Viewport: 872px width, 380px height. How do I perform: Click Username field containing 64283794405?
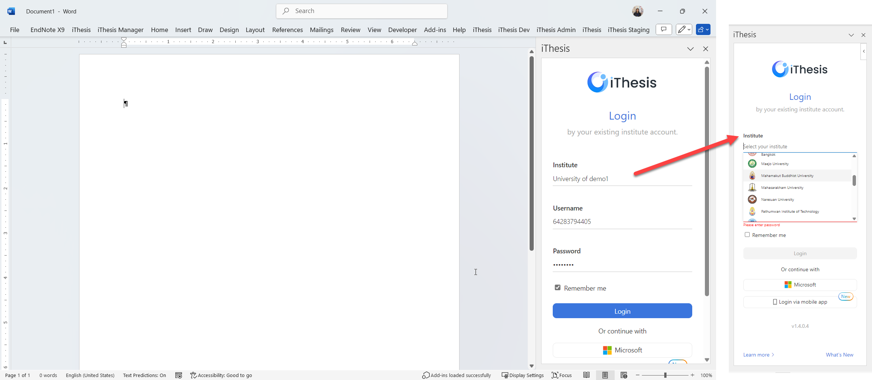coord(622,222)
